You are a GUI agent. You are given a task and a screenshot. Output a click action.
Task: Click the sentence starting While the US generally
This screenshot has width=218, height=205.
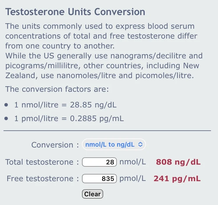(x=104, y=66)
